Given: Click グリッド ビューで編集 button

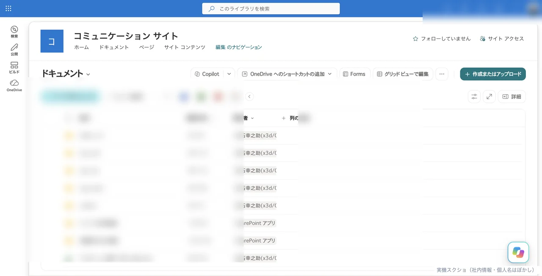Looking at the screenshot, I should (x=403, y=74).
